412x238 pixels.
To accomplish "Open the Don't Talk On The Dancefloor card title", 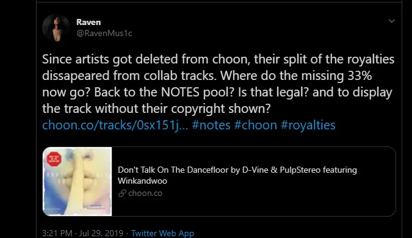I will (237, 175).
